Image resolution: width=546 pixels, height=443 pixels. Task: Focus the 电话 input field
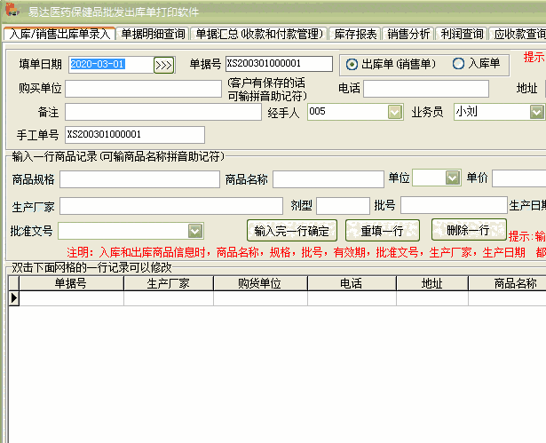pos(426,89)
